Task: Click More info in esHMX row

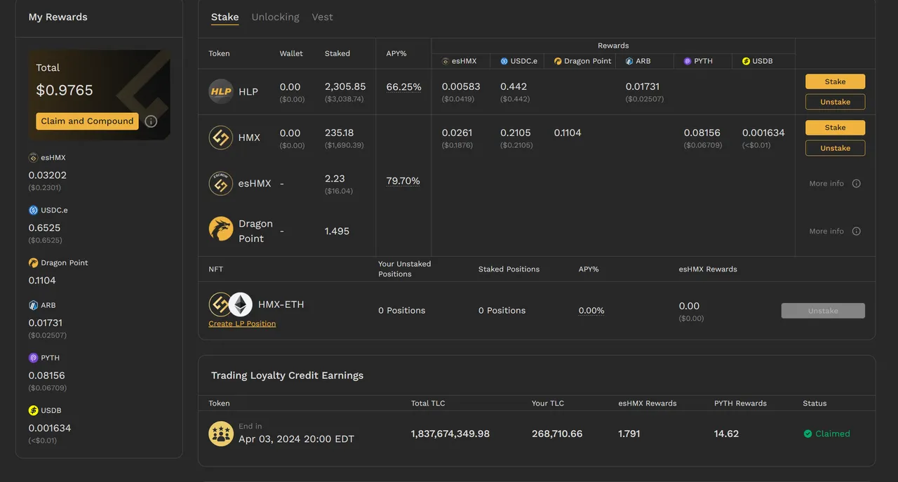Action: (826, 184)
